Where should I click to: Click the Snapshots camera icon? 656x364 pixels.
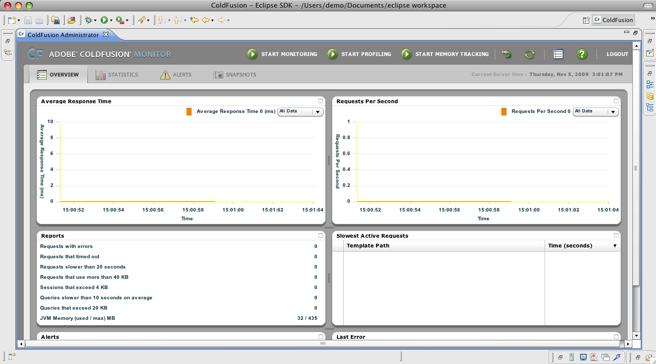[217, 74]
